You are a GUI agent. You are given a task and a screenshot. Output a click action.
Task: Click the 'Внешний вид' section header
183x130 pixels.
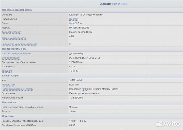(10, 102)
